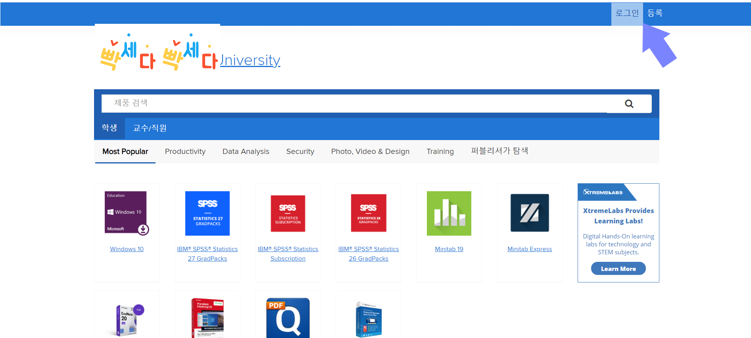Click the Windows 10 product icon
Image resolution: width=751 pixels, height=338 pixels.
[127, 213]
